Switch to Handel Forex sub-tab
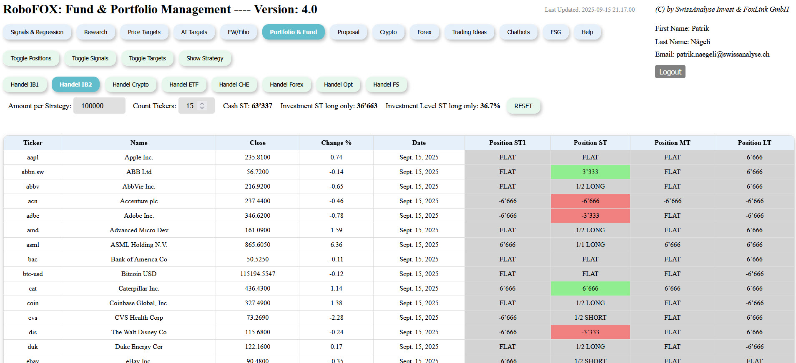This screenshot has height=363, width=796. 286,85
